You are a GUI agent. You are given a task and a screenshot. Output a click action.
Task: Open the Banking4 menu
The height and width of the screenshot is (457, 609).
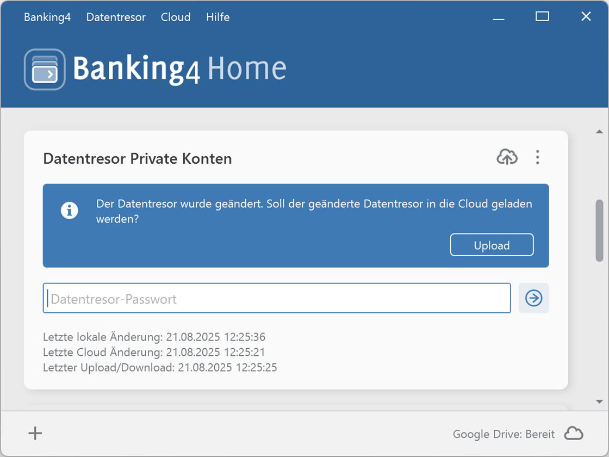pyautogui.click(x=47, y=17)
